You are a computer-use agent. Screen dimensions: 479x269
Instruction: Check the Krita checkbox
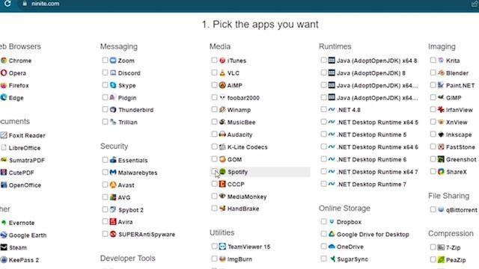tap(433, 60)
